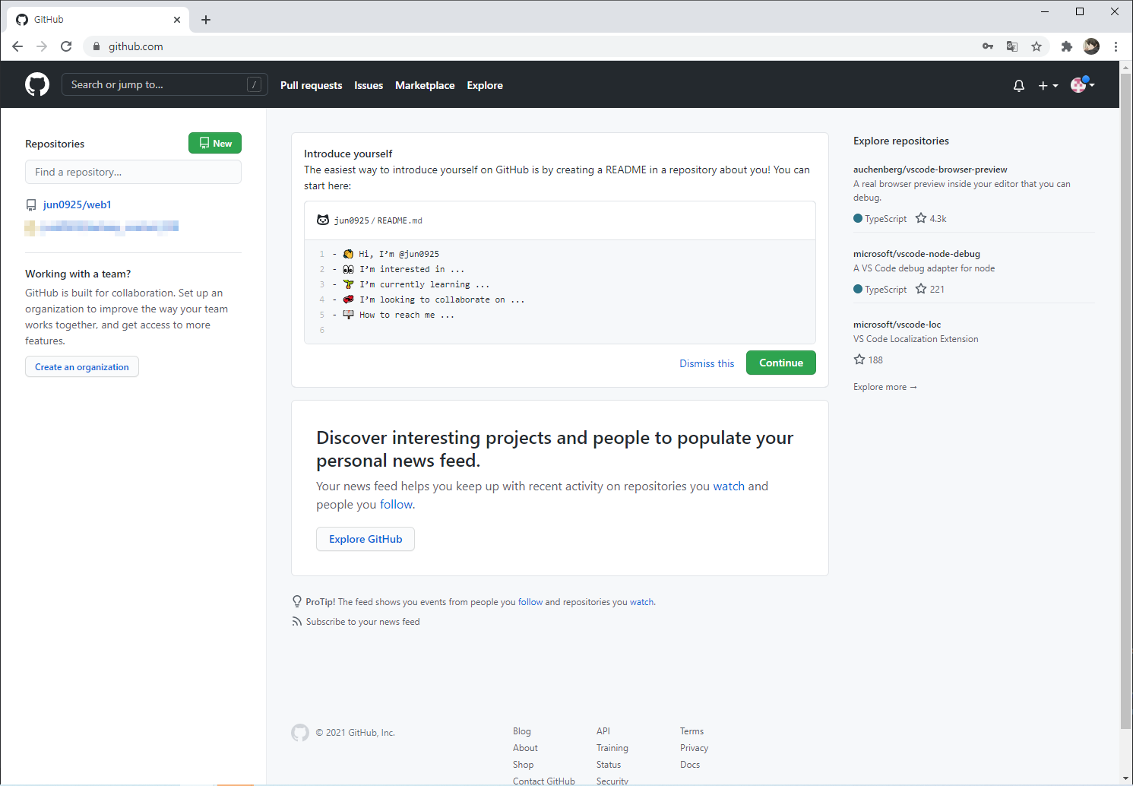
Task: Click the slash shortcut key icon
Action: pyautogui.click(x=255, y=84)
